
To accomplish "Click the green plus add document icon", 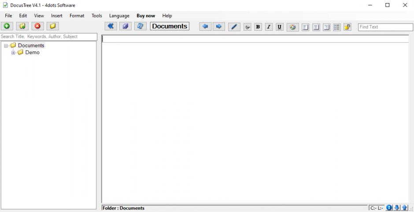I will tap(7, 26).
